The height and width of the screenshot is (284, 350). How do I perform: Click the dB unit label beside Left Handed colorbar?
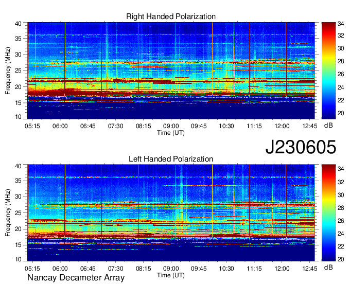tap(328, 268)
